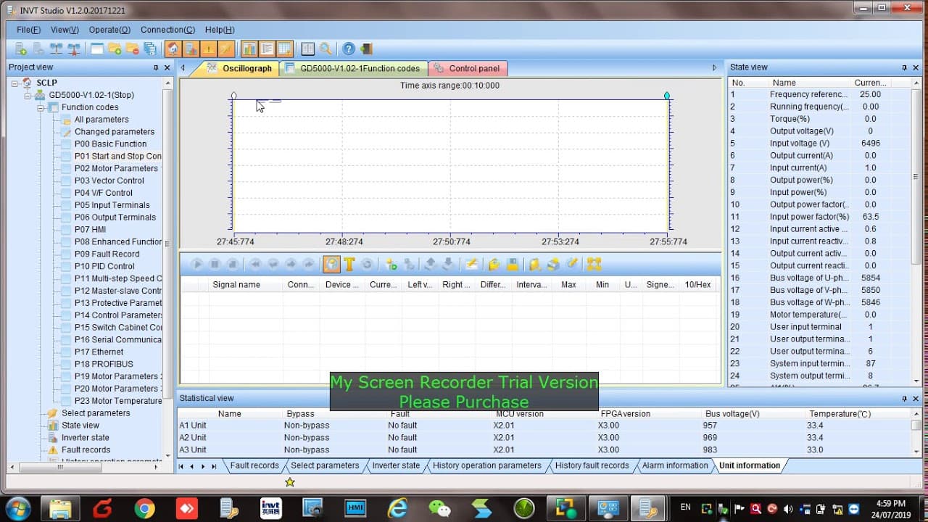Toggle the highlighted bar chart view icon
928x522 pixels.
click(x=249, y=49)
